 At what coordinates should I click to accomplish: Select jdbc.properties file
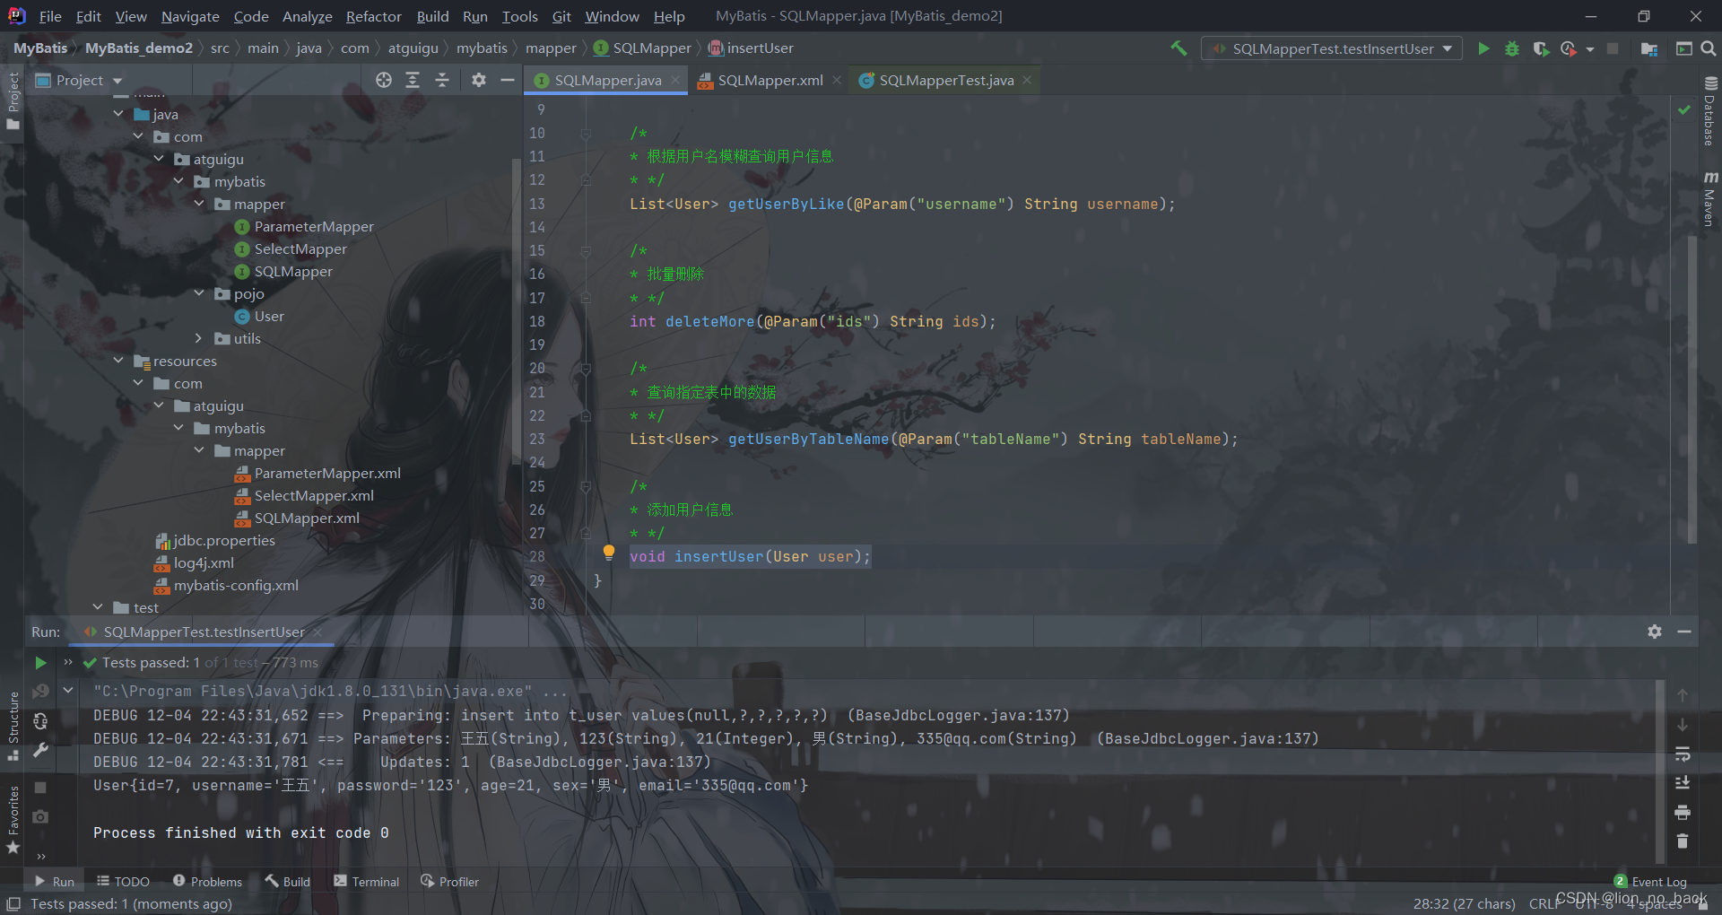click(x=223, y=540)
